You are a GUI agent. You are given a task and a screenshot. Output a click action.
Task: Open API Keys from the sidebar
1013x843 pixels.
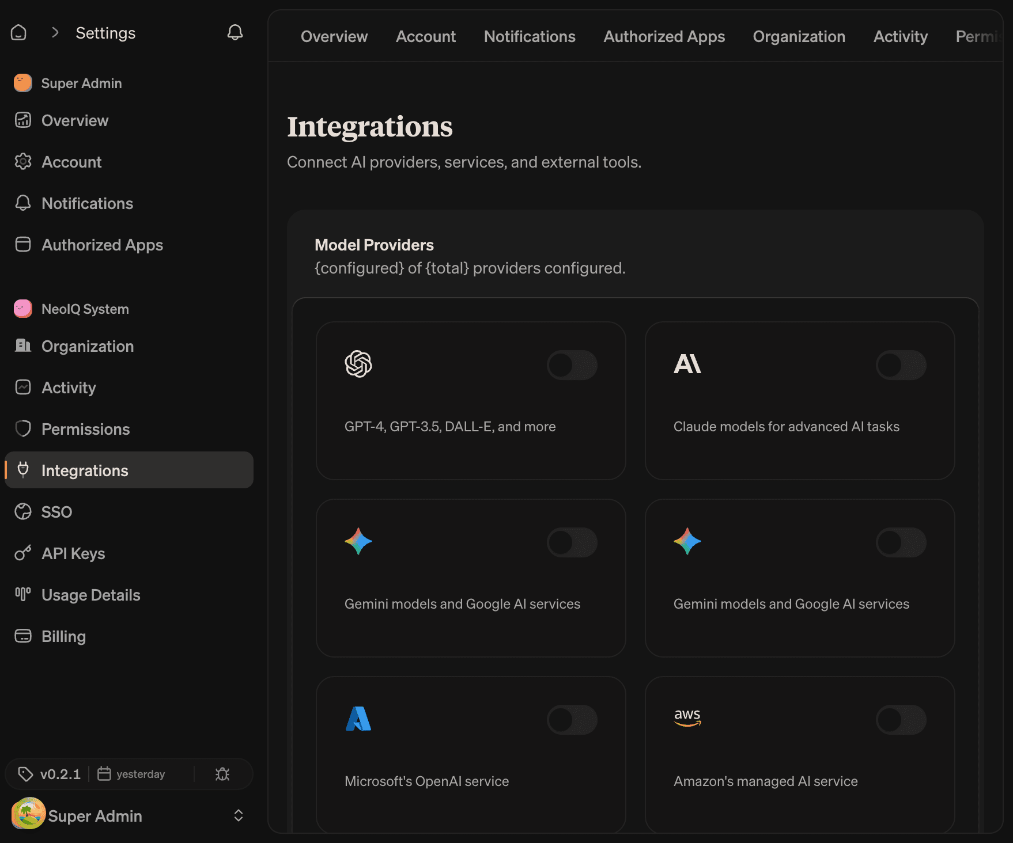click(x=129, y=553)
